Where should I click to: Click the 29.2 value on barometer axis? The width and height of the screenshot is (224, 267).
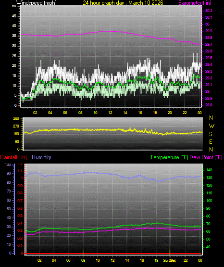[x=209, y=78]
